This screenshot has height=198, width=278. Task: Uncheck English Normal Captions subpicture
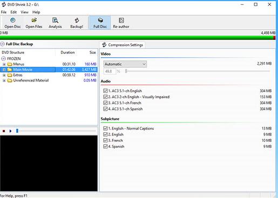coord(105,128)
